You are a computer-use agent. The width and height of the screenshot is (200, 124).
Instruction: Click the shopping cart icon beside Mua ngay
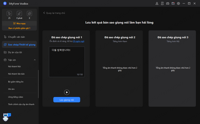click(14, 23)
